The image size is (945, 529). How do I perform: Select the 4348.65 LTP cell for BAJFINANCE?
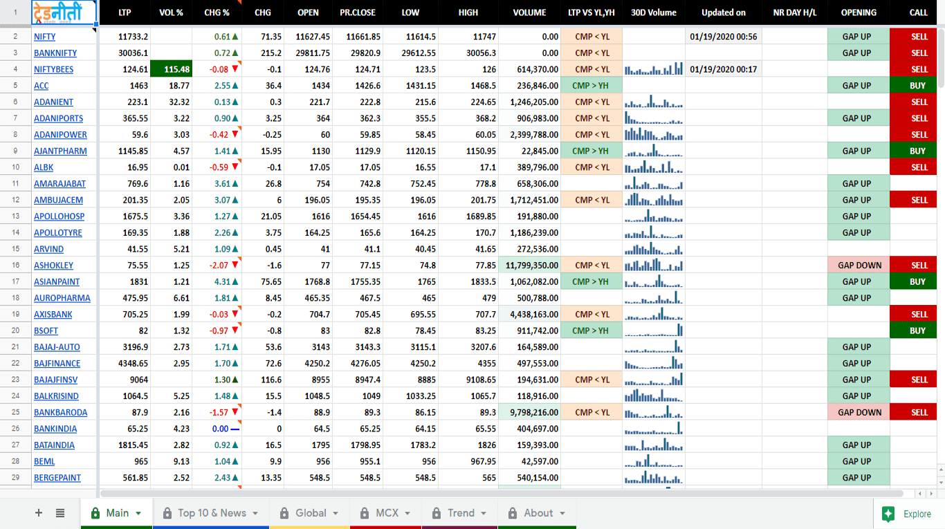click(x=125, y=364)
